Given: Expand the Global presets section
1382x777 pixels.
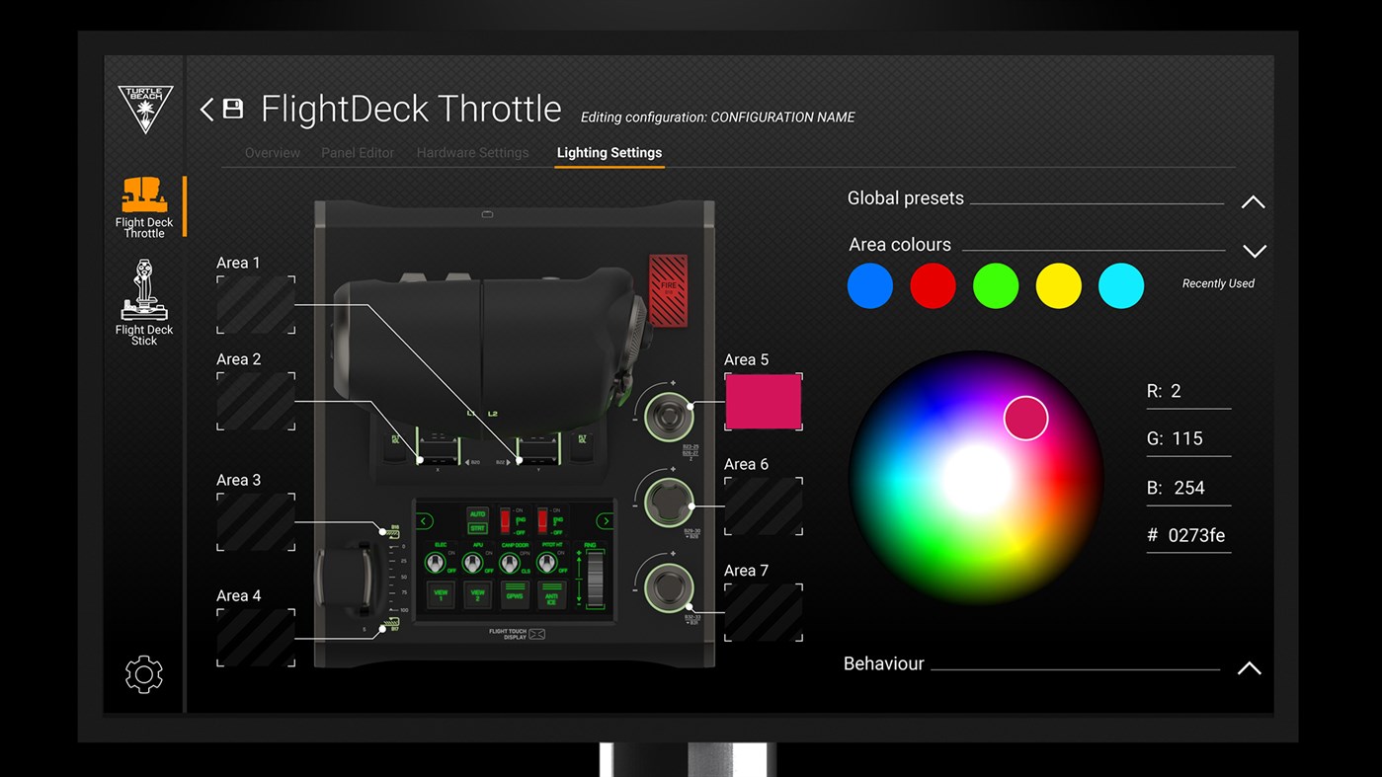Looking at the screenshot, I should coord(1253,201).
